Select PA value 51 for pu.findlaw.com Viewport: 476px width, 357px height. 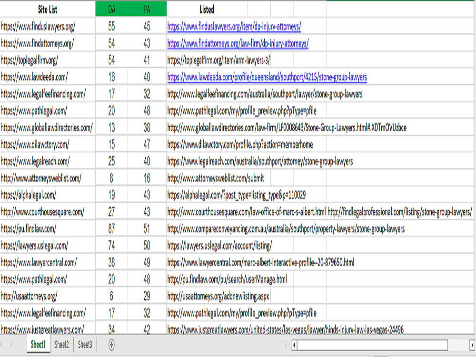(x=147, y=228)
